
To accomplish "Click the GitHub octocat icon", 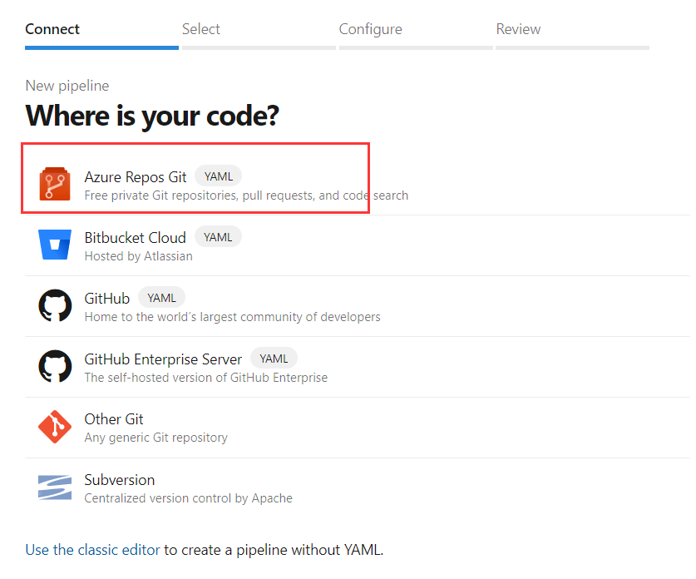I will tap(55, 305).
